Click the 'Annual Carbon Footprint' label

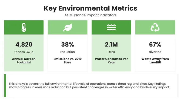coord(24,61)
